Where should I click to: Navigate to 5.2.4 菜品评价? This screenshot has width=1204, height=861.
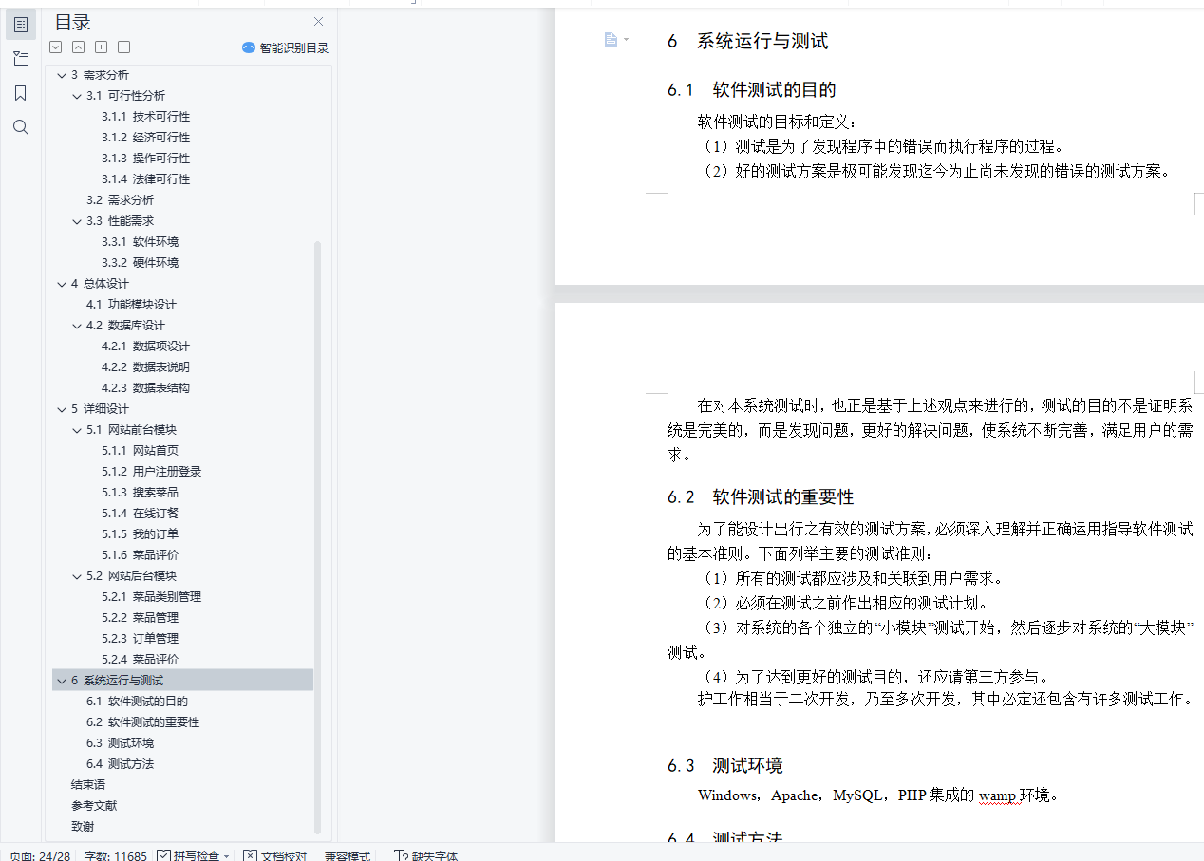pos(140,660)
